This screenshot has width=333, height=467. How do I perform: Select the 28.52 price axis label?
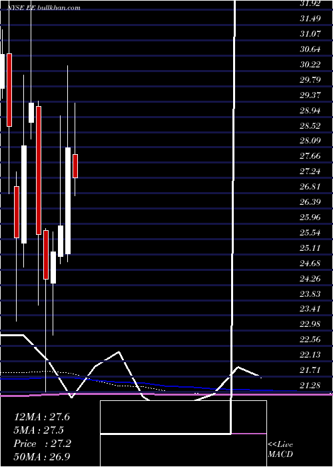pyautogui.click(x=310, y=125)
